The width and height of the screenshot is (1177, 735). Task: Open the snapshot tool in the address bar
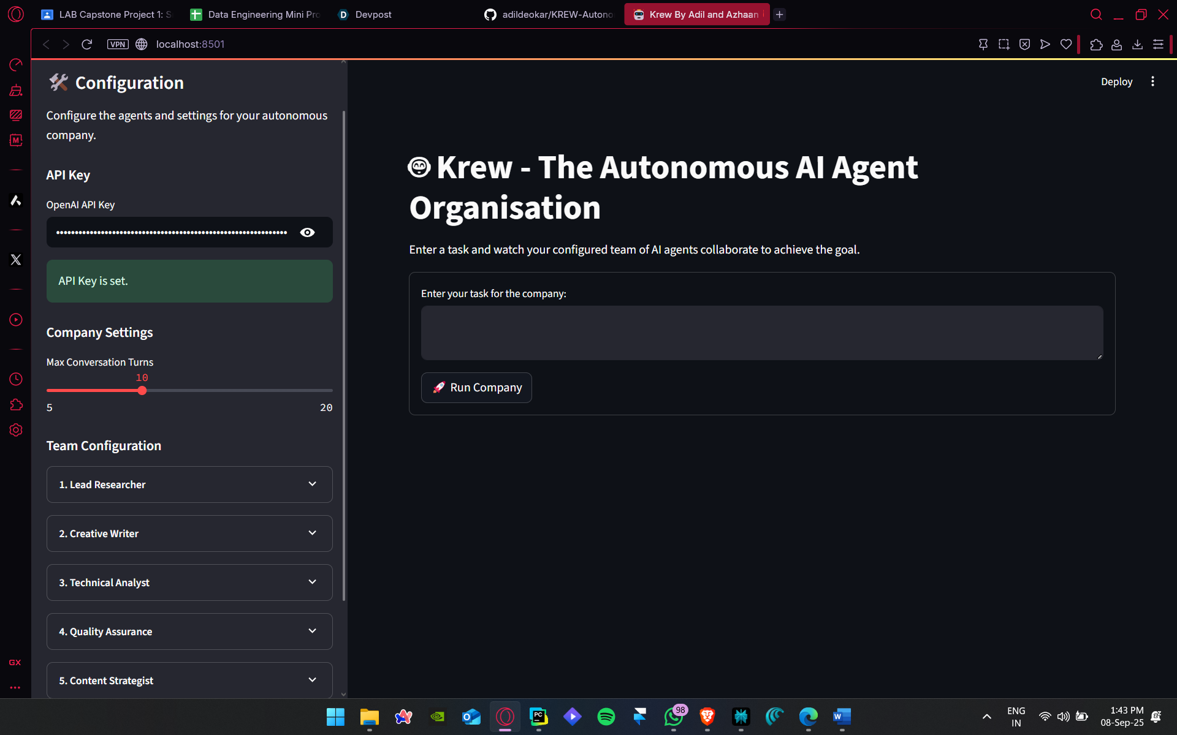[x=1004, y=44]
